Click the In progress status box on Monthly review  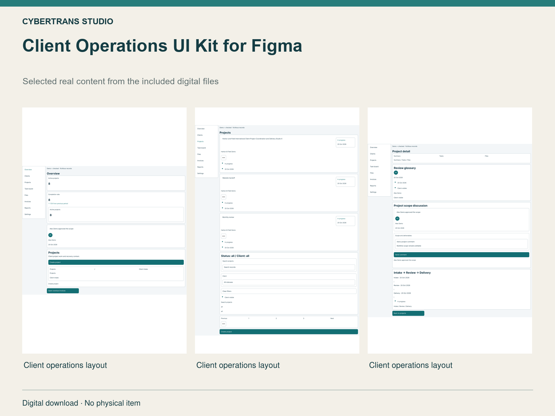click(345, 221)
